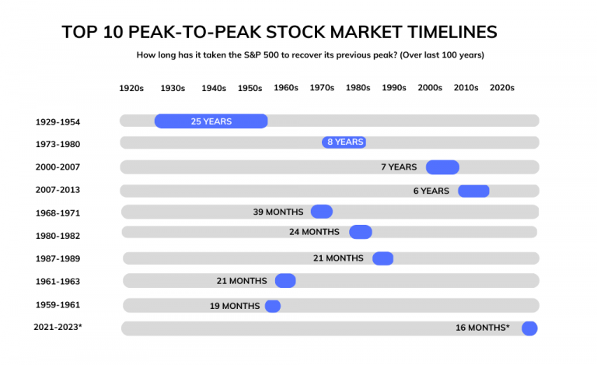Click the 2007-2013 row label
Screen dimensions: 597x365
pyautogui.click(x=58, y=190)
